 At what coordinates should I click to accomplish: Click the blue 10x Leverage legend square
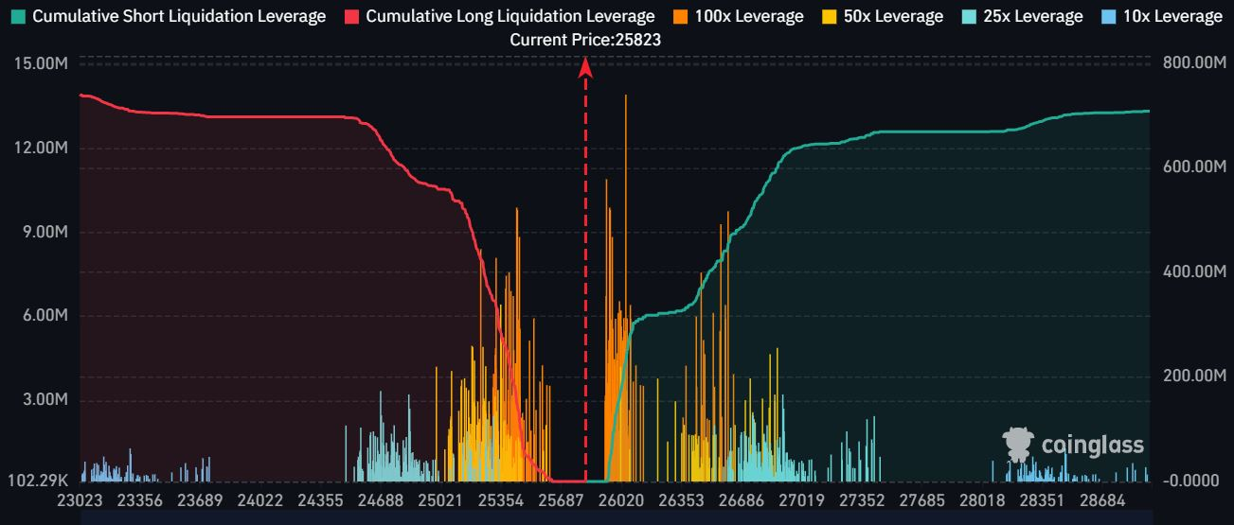point(1107,16)
